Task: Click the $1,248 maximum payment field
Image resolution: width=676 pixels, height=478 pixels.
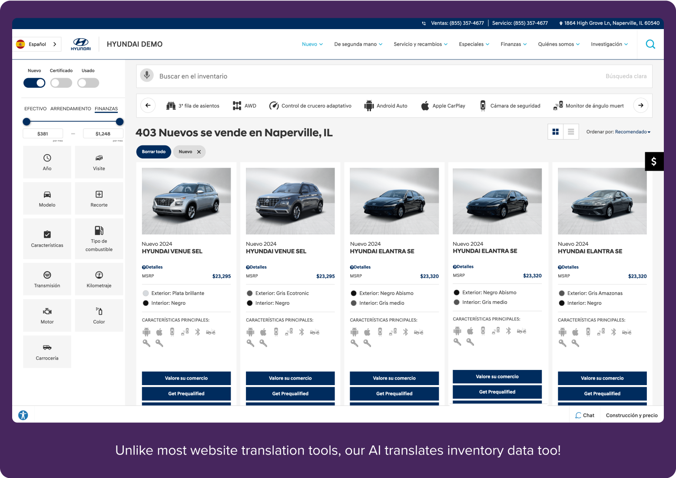Action: click(103, 134)
